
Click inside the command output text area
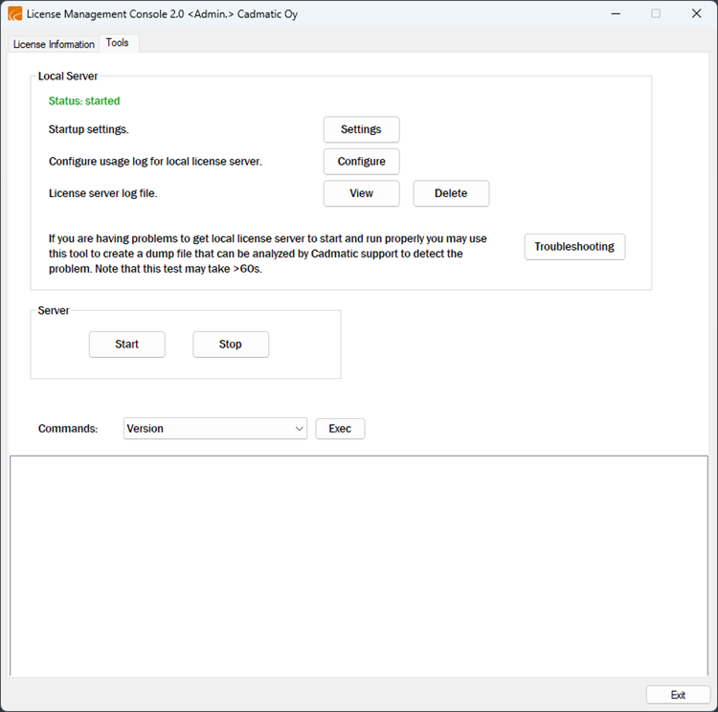click(x=359, y=566)
